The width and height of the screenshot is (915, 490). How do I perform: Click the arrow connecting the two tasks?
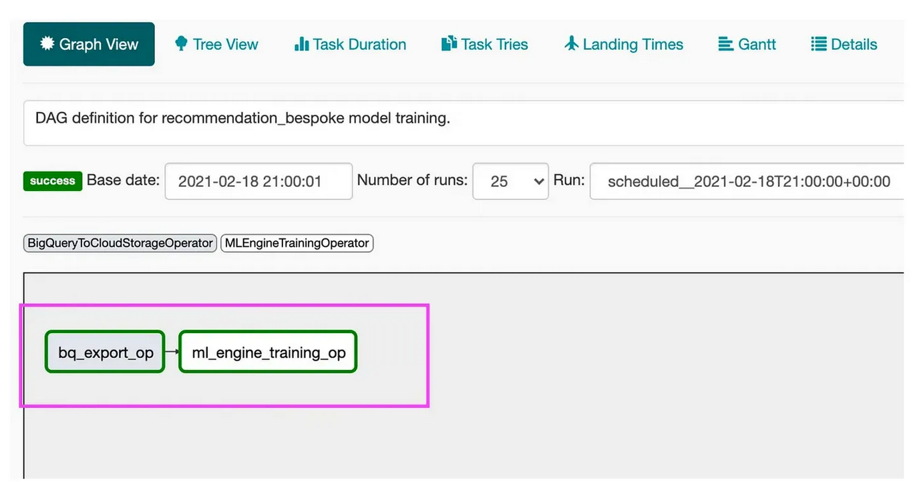point(172,352)
